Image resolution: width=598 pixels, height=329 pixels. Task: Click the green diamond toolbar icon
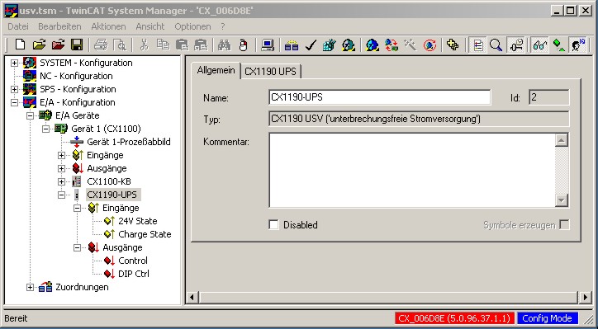point(558,45)
